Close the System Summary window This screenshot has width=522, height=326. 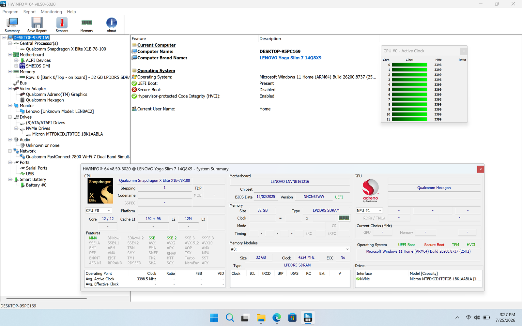click(x=481, y=169)
